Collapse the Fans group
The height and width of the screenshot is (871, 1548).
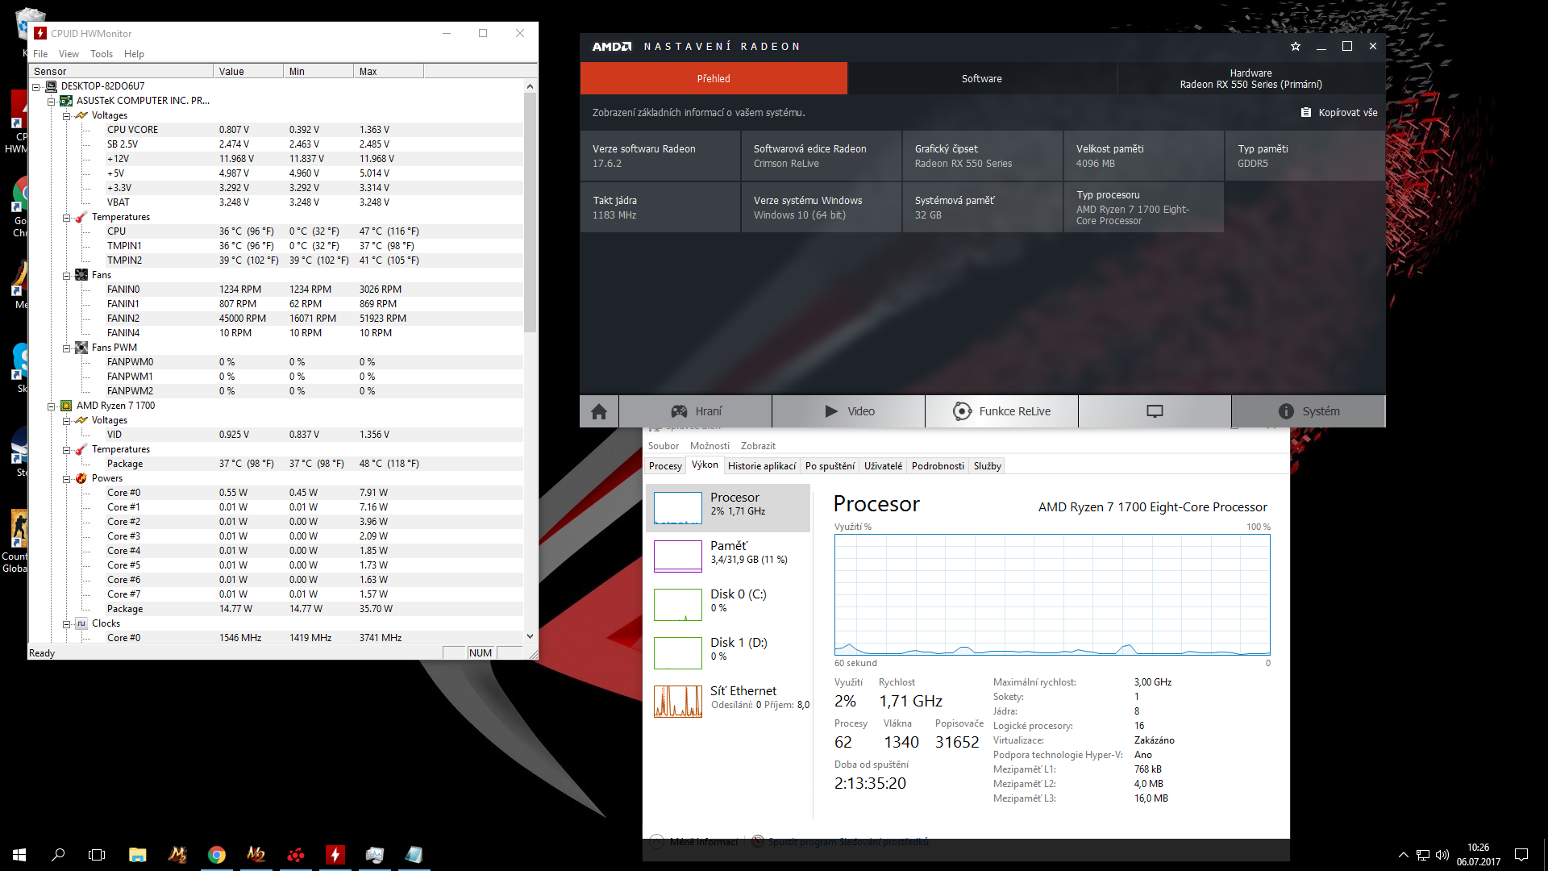click(x=67, y=275)
